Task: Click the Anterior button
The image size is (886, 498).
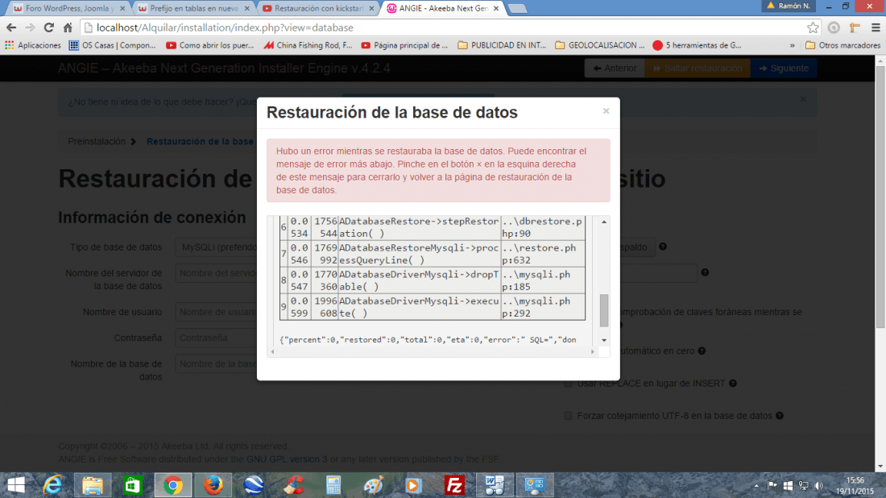Action: [x=615, y=68]
